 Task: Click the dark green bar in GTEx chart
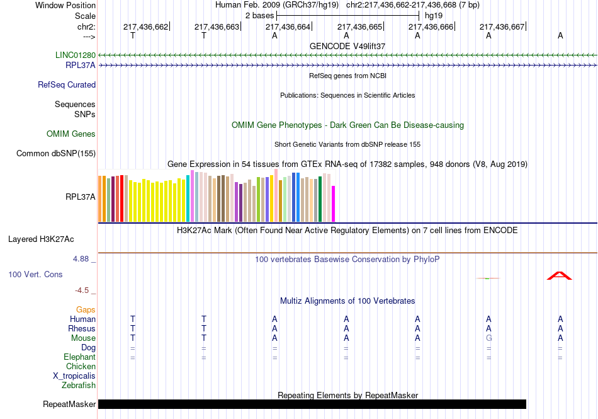click(320, 199)
